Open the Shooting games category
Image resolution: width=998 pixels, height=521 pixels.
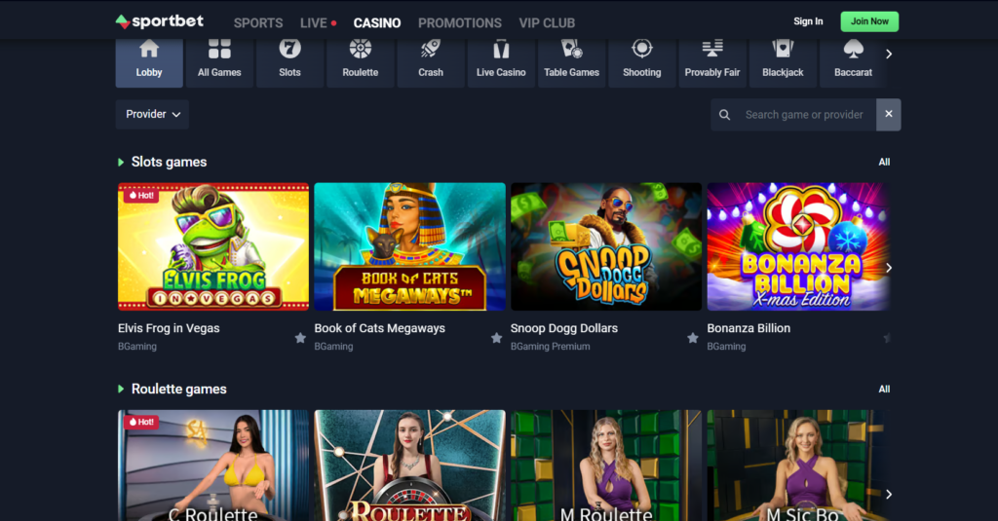point(641,62)
